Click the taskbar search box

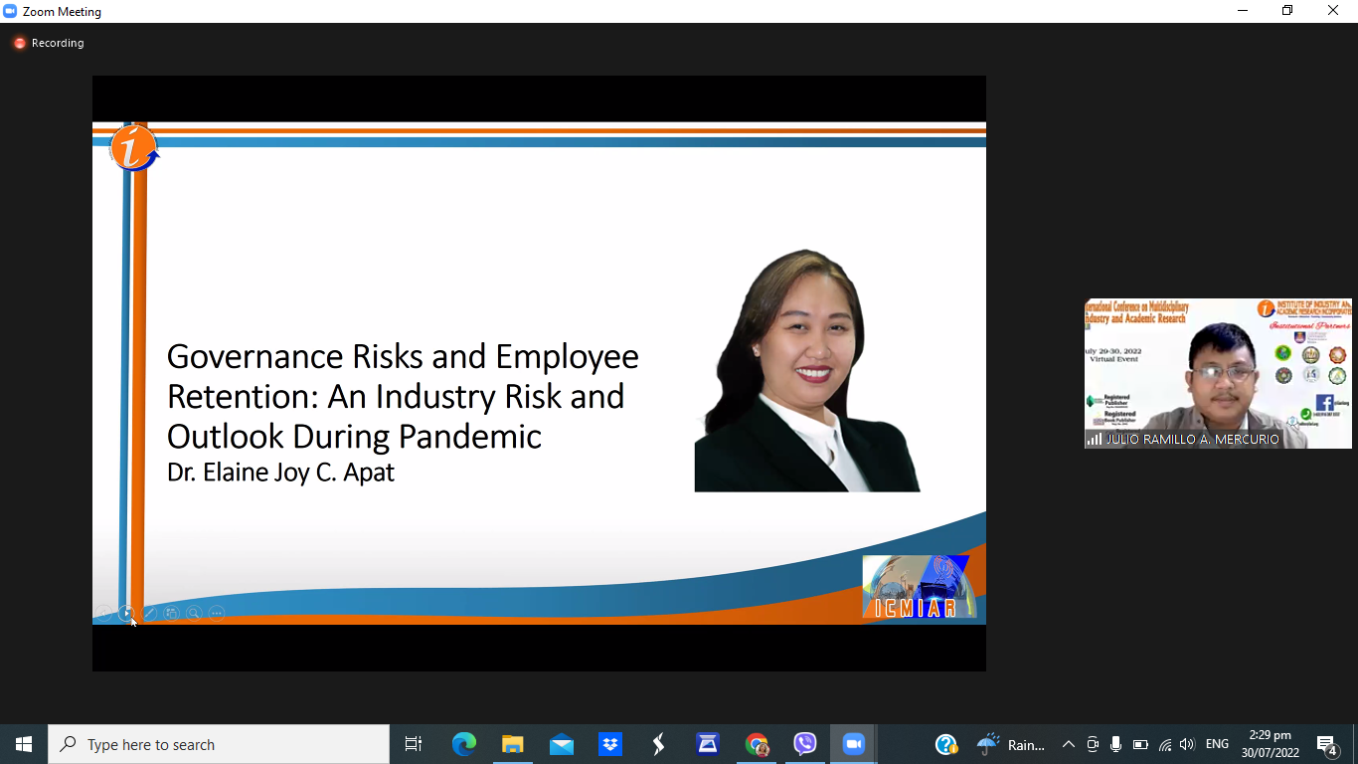pyautogui.click(x=219, y=744)
